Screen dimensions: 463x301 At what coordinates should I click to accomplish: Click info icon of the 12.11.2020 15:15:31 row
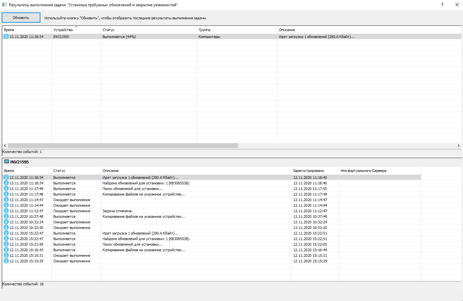(x=6, y=255)
